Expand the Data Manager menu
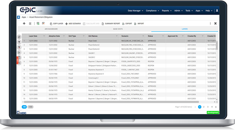 tap(135, 11)
